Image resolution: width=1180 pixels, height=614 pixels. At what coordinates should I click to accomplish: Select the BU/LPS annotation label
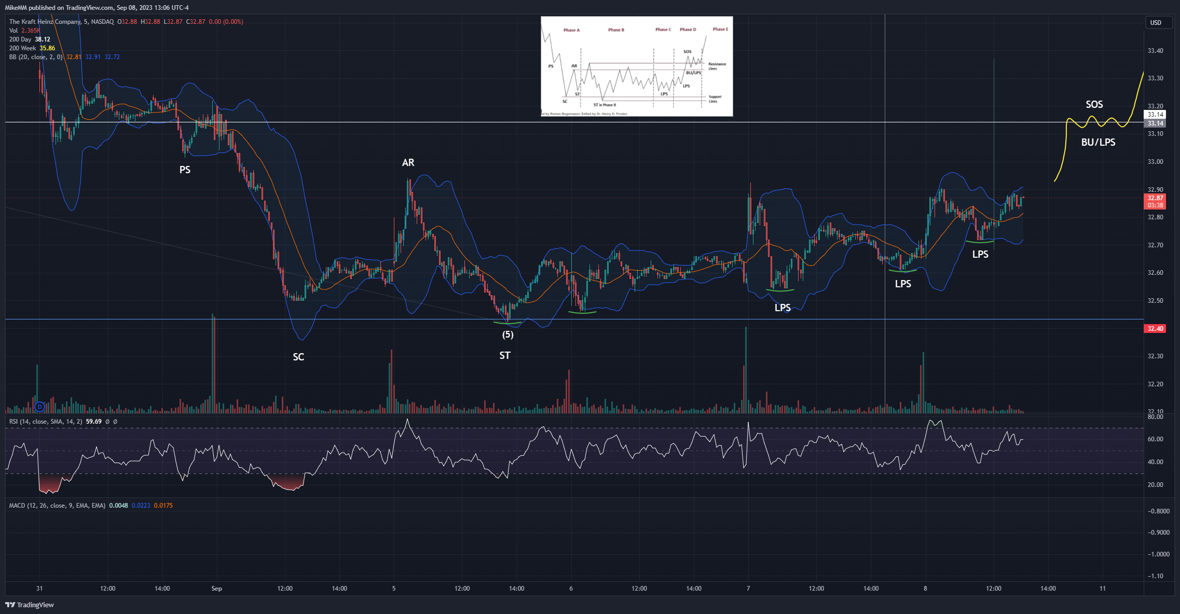1098,143
